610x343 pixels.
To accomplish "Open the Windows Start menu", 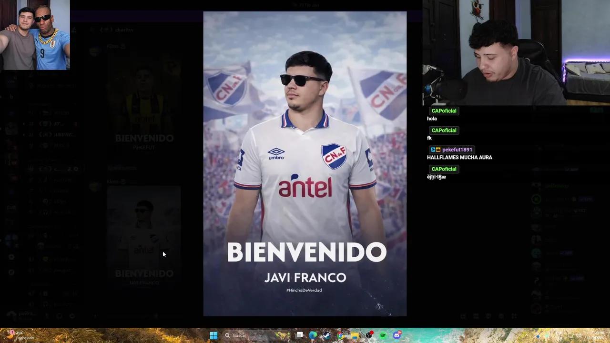I will coord(213,335).
